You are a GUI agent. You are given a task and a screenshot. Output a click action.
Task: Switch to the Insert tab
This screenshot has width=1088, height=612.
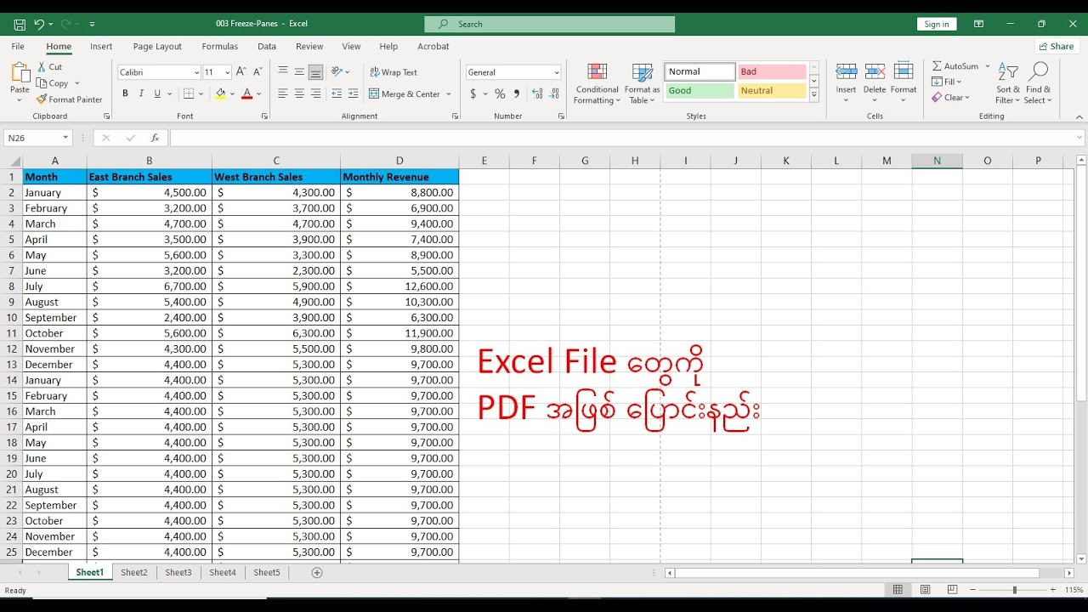tap(101, 47)
